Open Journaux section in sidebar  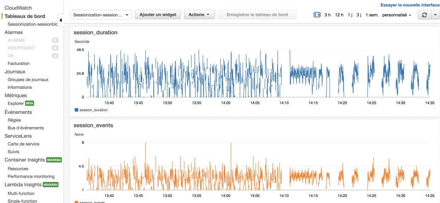tap(15, 72)
